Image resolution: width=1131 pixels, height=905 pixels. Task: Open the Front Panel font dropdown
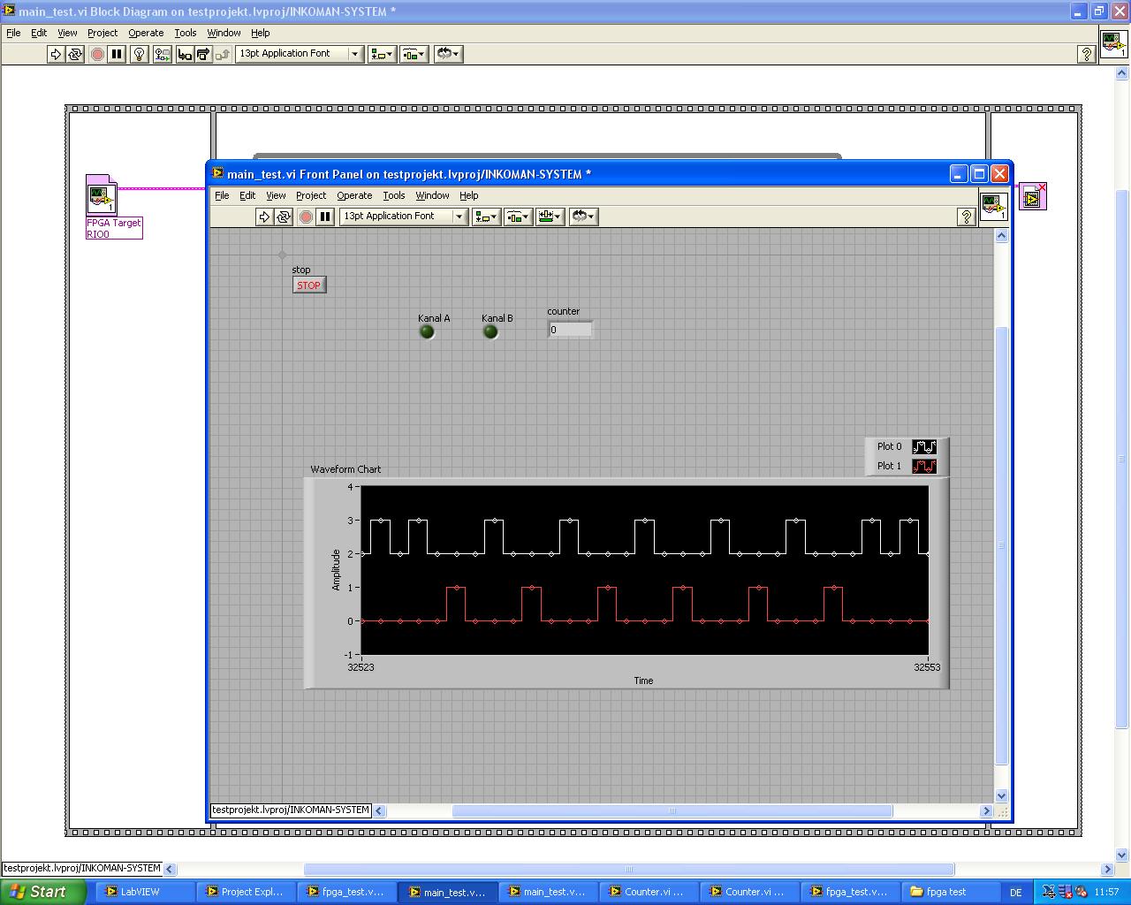[x=404, y=217]
